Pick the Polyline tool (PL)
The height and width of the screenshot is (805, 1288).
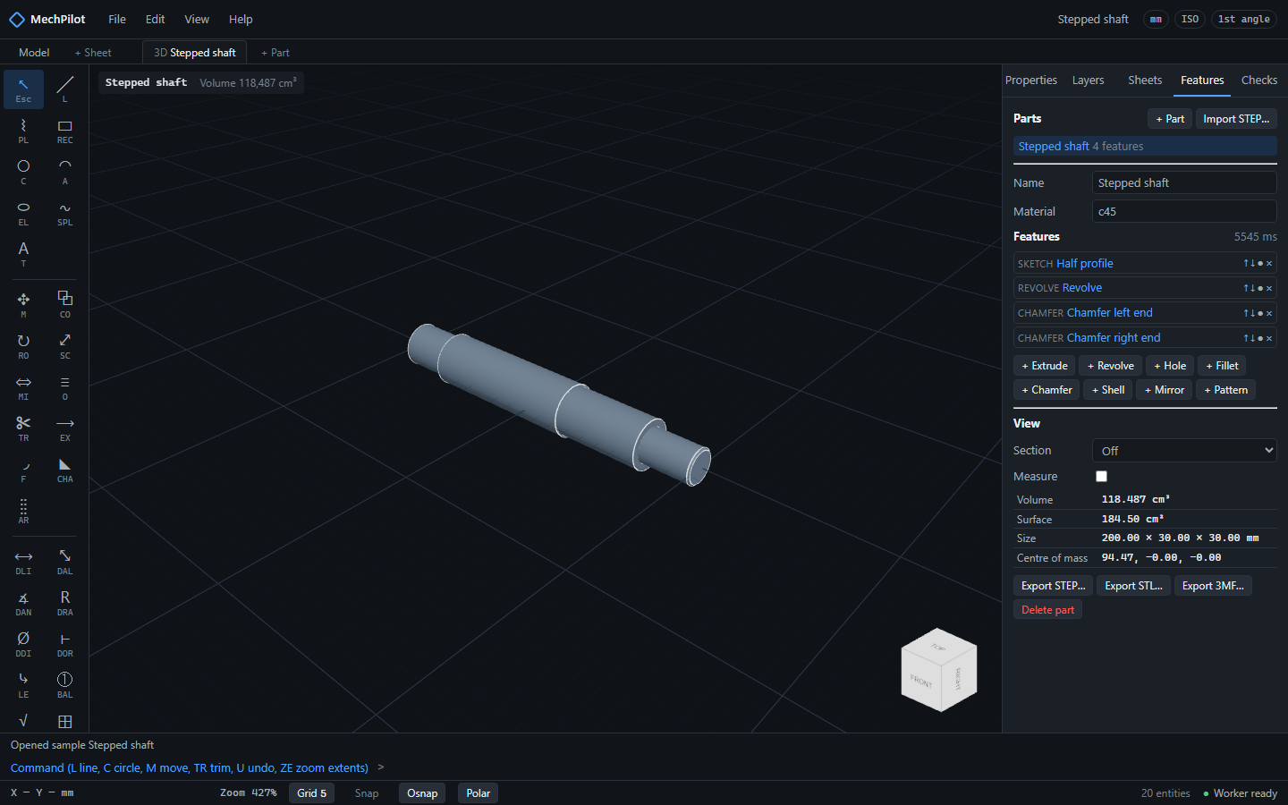23,131
